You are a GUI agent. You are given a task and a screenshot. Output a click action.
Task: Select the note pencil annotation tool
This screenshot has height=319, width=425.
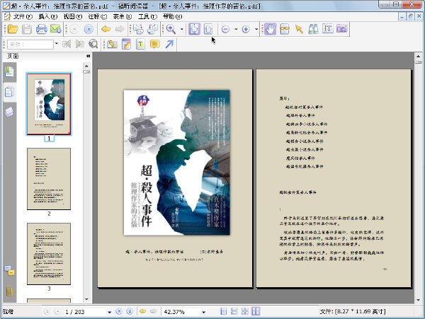126,44
